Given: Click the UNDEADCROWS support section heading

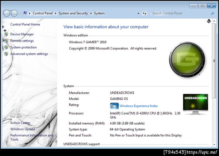Looking at the screenshot, I should click(x=81, y=144).
